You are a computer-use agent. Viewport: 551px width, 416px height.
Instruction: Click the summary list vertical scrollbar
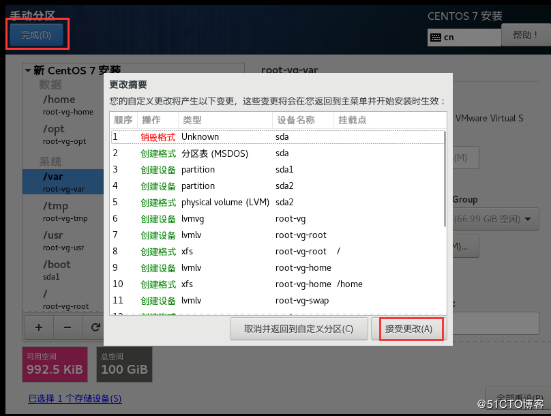click(x=445, y=179)
